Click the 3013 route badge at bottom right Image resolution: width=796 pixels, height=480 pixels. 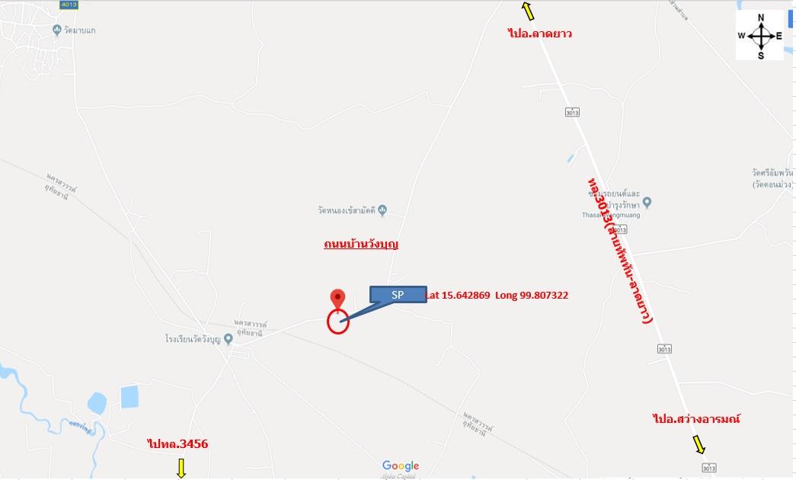tap(709, 468)
